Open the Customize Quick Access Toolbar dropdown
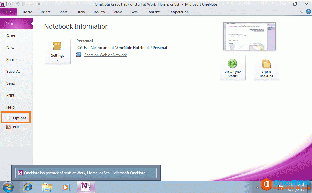The height and width of the screenshot is (193, 312). pos(38,4)
